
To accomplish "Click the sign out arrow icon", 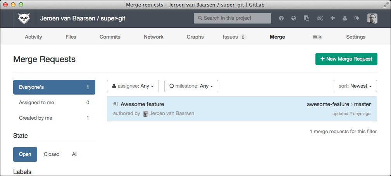I will pyautogui.click(x=357, y=18).
